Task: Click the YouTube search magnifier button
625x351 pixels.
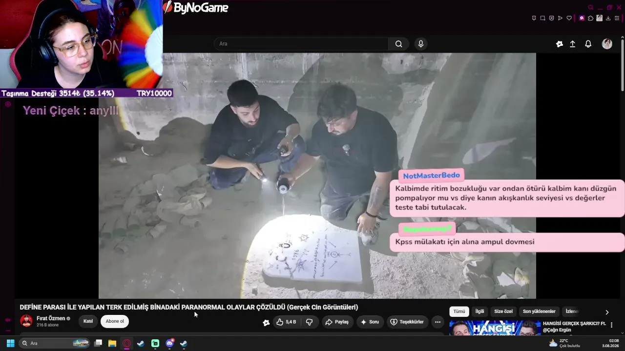Action: tap(399, 44)
